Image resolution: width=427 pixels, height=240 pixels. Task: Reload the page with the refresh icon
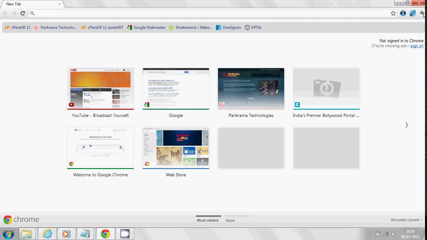[x=23, y=13]
